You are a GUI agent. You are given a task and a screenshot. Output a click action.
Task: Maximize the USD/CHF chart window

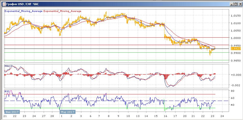click(236, 4)
